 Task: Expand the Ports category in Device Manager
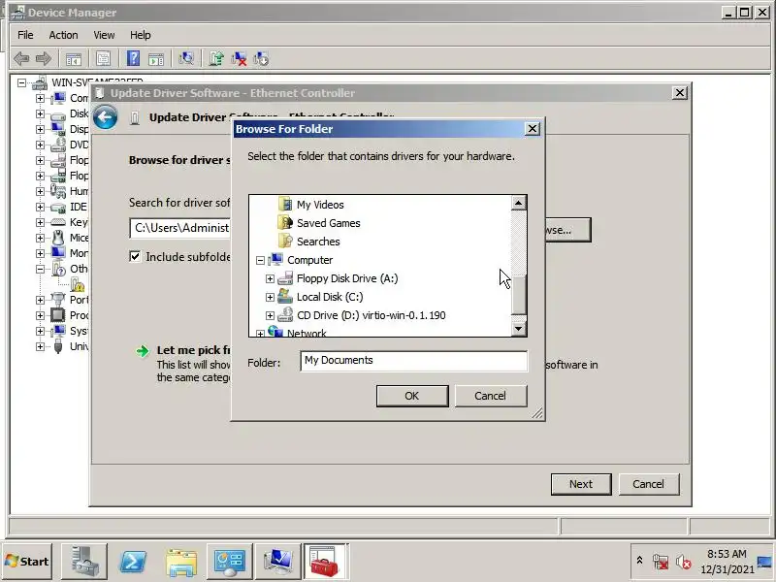pyautogui.click(x=40, y=300)
